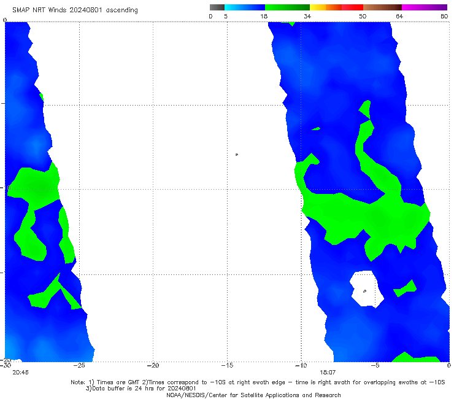Click the green 18-34 color bar segment

(x=287, y=7)
